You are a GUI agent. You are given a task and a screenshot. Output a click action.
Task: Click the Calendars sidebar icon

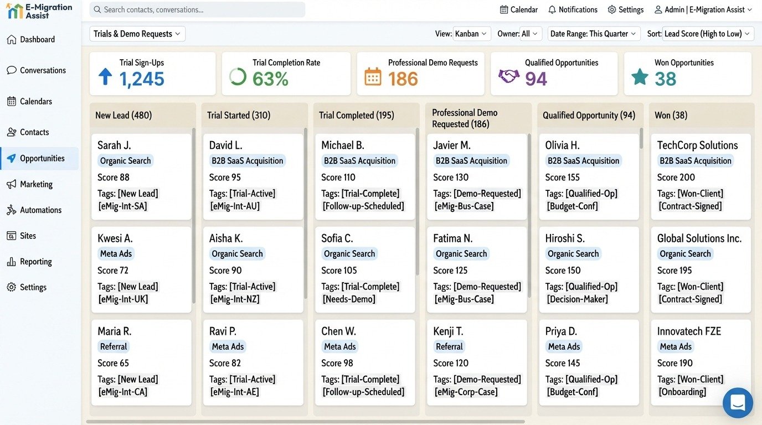(x=11, y=101)
